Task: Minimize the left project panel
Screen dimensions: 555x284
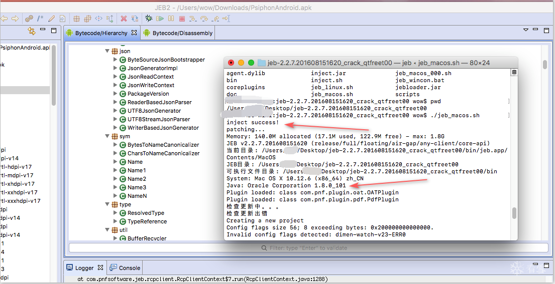Action: pyautogui.click(x=43, y=30)
